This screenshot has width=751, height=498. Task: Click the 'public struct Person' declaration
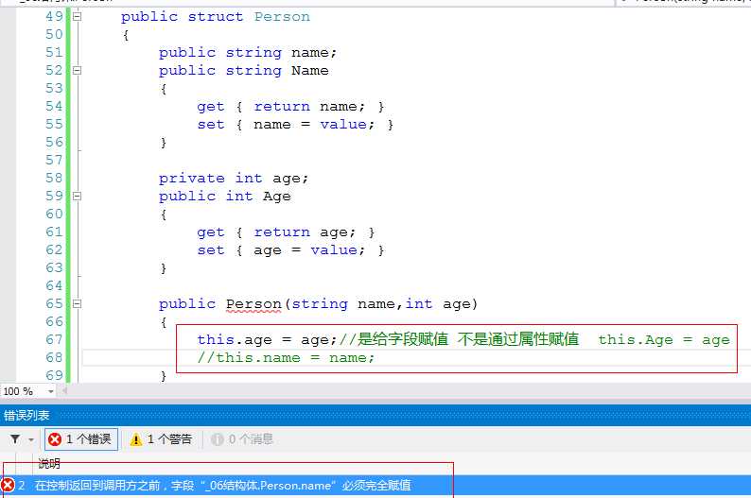[x=216, y=17]
